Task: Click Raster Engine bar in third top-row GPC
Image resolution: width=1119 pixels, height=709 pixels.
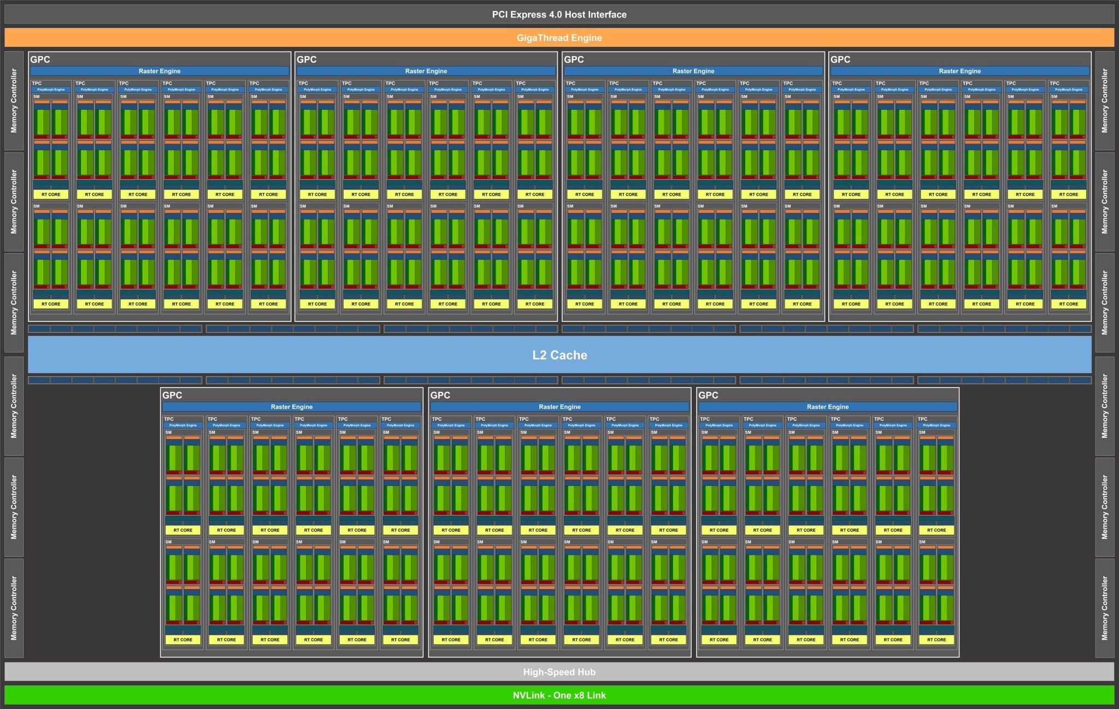Action: tap(693, 71)
